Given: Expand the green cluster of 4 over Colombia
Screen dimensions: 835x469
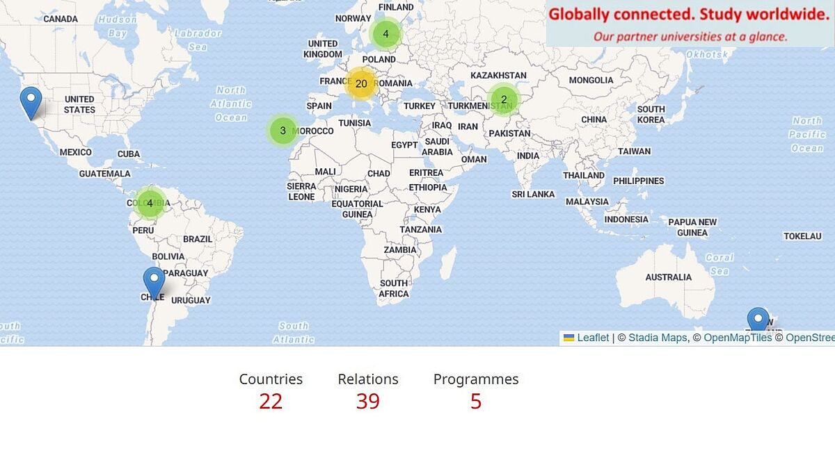Looking at the screenshot, I should 150,203.
